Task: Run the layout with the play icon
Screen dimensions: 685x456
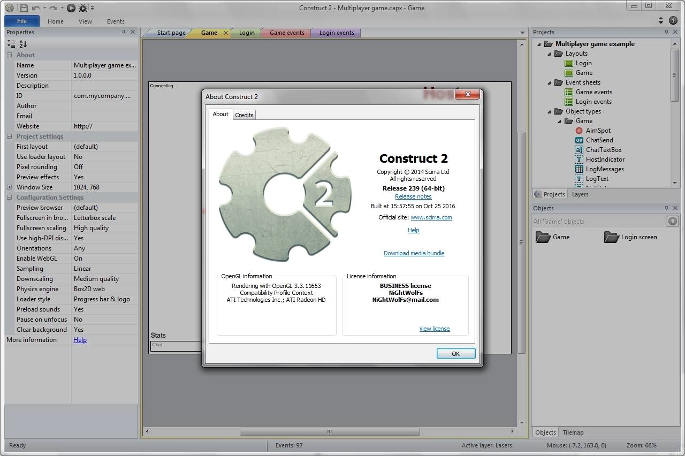Action: 71,8
